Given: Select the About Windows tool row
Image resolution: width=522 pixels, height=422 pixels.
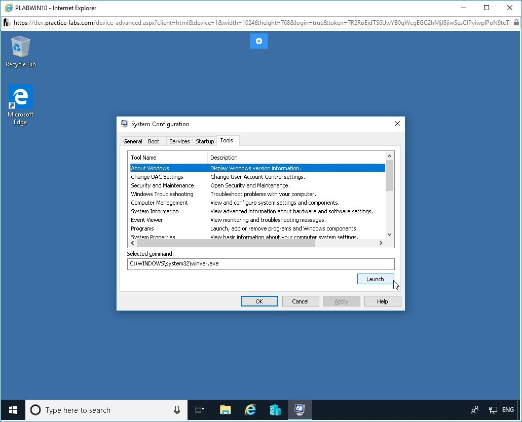Looking at the screenshot, I should click(x=257, y=168).
